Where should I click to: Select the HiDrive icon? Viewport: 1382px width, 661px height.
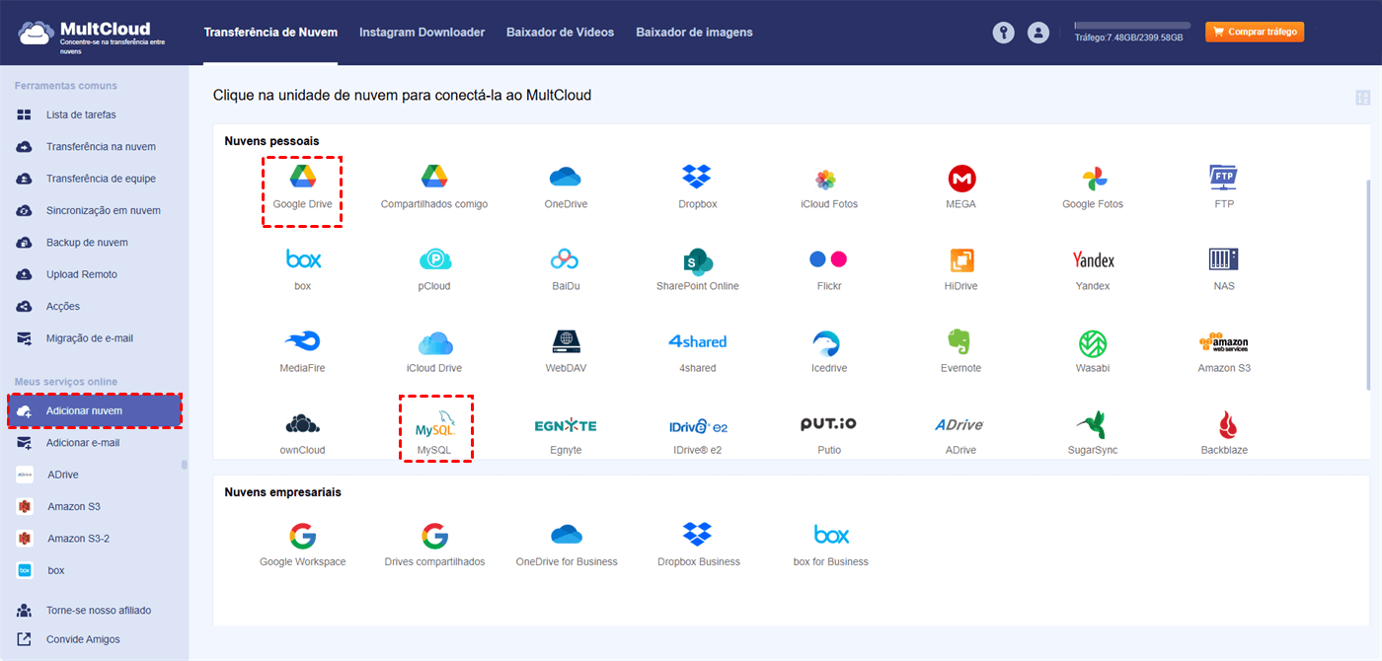[x=961, y=260]
